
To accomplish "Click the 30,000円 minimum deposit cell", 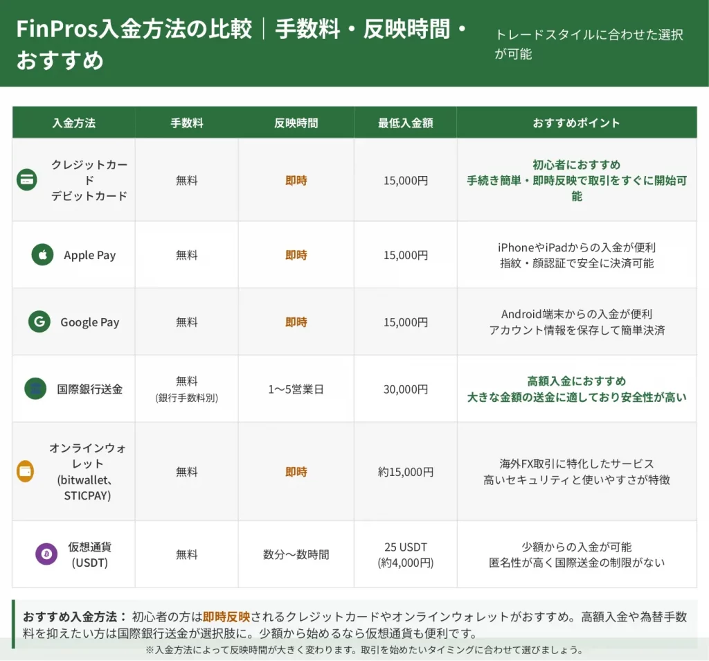I will point(406,389).
